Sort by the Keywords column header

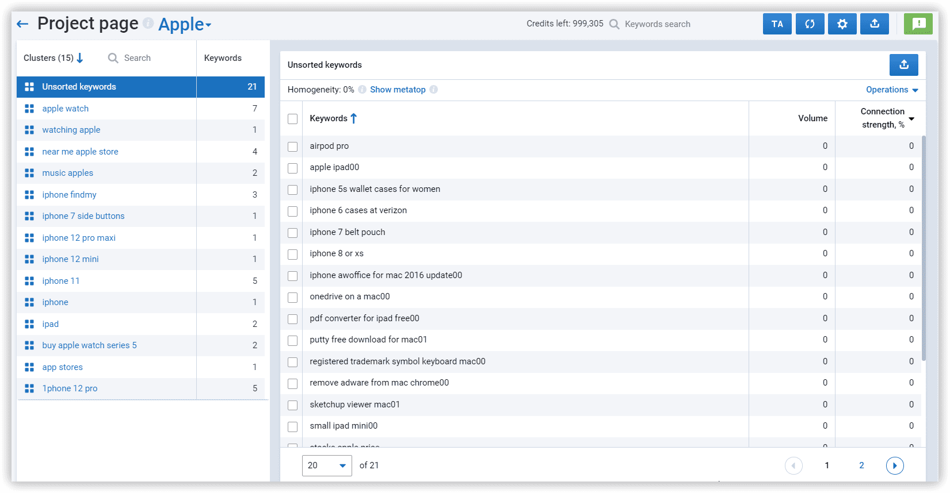tap(329, 118)
